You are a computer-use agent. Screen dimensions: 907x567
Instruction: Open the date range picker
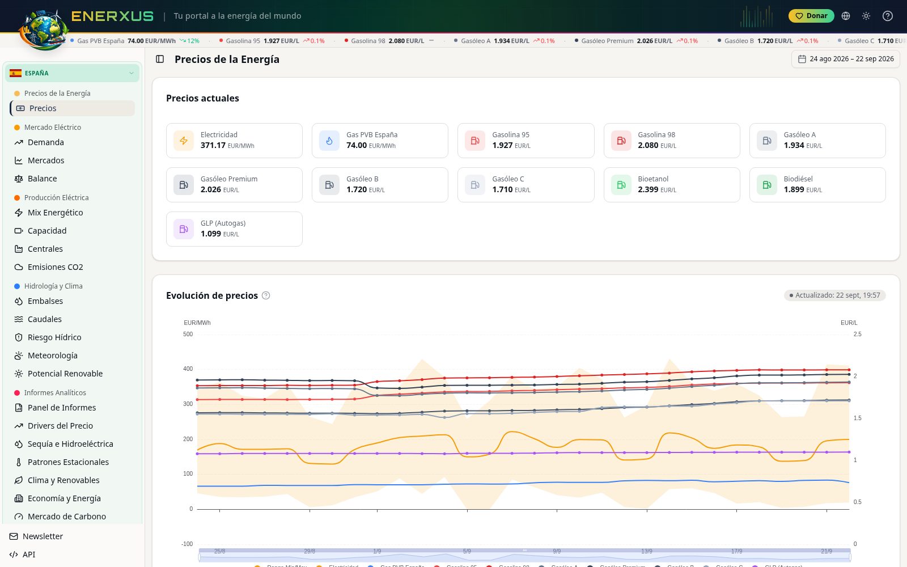845,59
